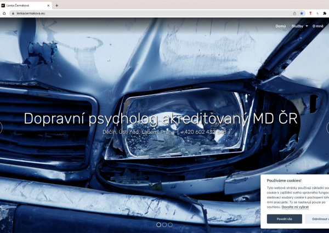
Task: Expand the Služby dropdown menu
Action: tap(299, 26)
